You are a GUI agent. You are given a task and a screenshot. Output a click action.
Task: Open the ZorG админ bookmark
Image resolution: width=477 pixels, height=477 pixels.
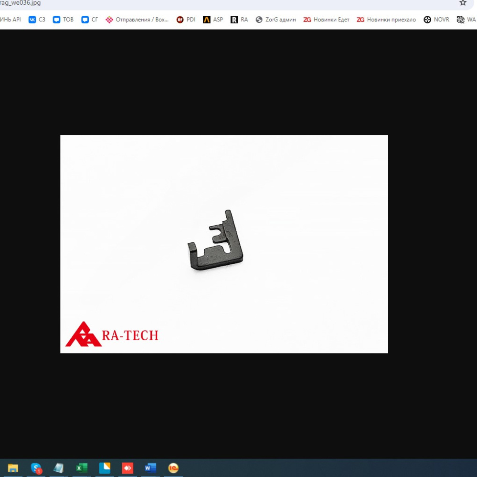coord(276,20)
